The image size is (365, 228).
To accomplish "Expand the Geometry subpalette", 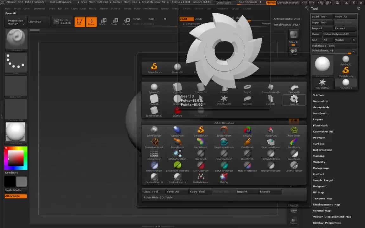I will pyautogui.click(x=320, y=101).
